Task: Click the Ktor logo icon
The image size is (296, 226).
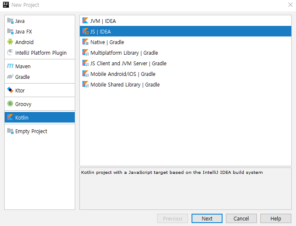Action: tap(10, 90)
